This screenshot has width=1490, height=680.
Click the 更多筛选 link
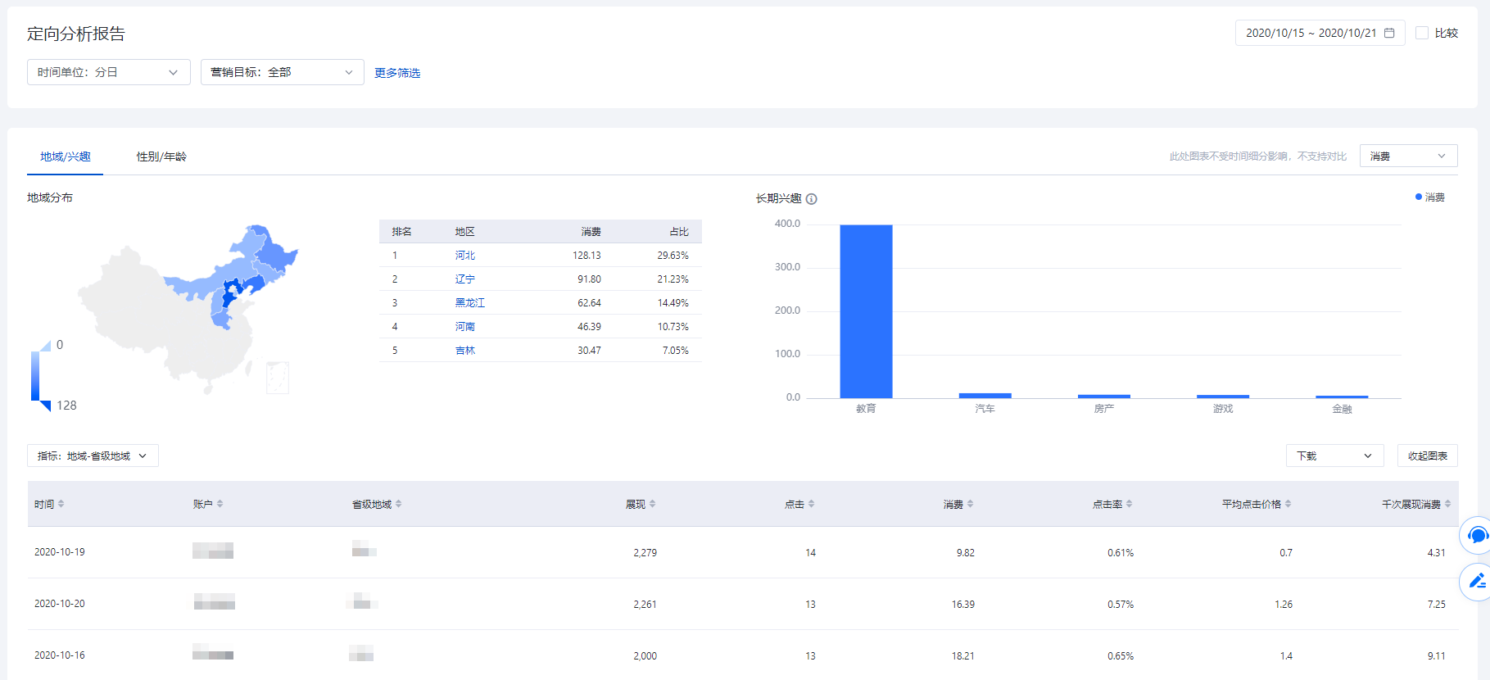[x=397, y=73]
